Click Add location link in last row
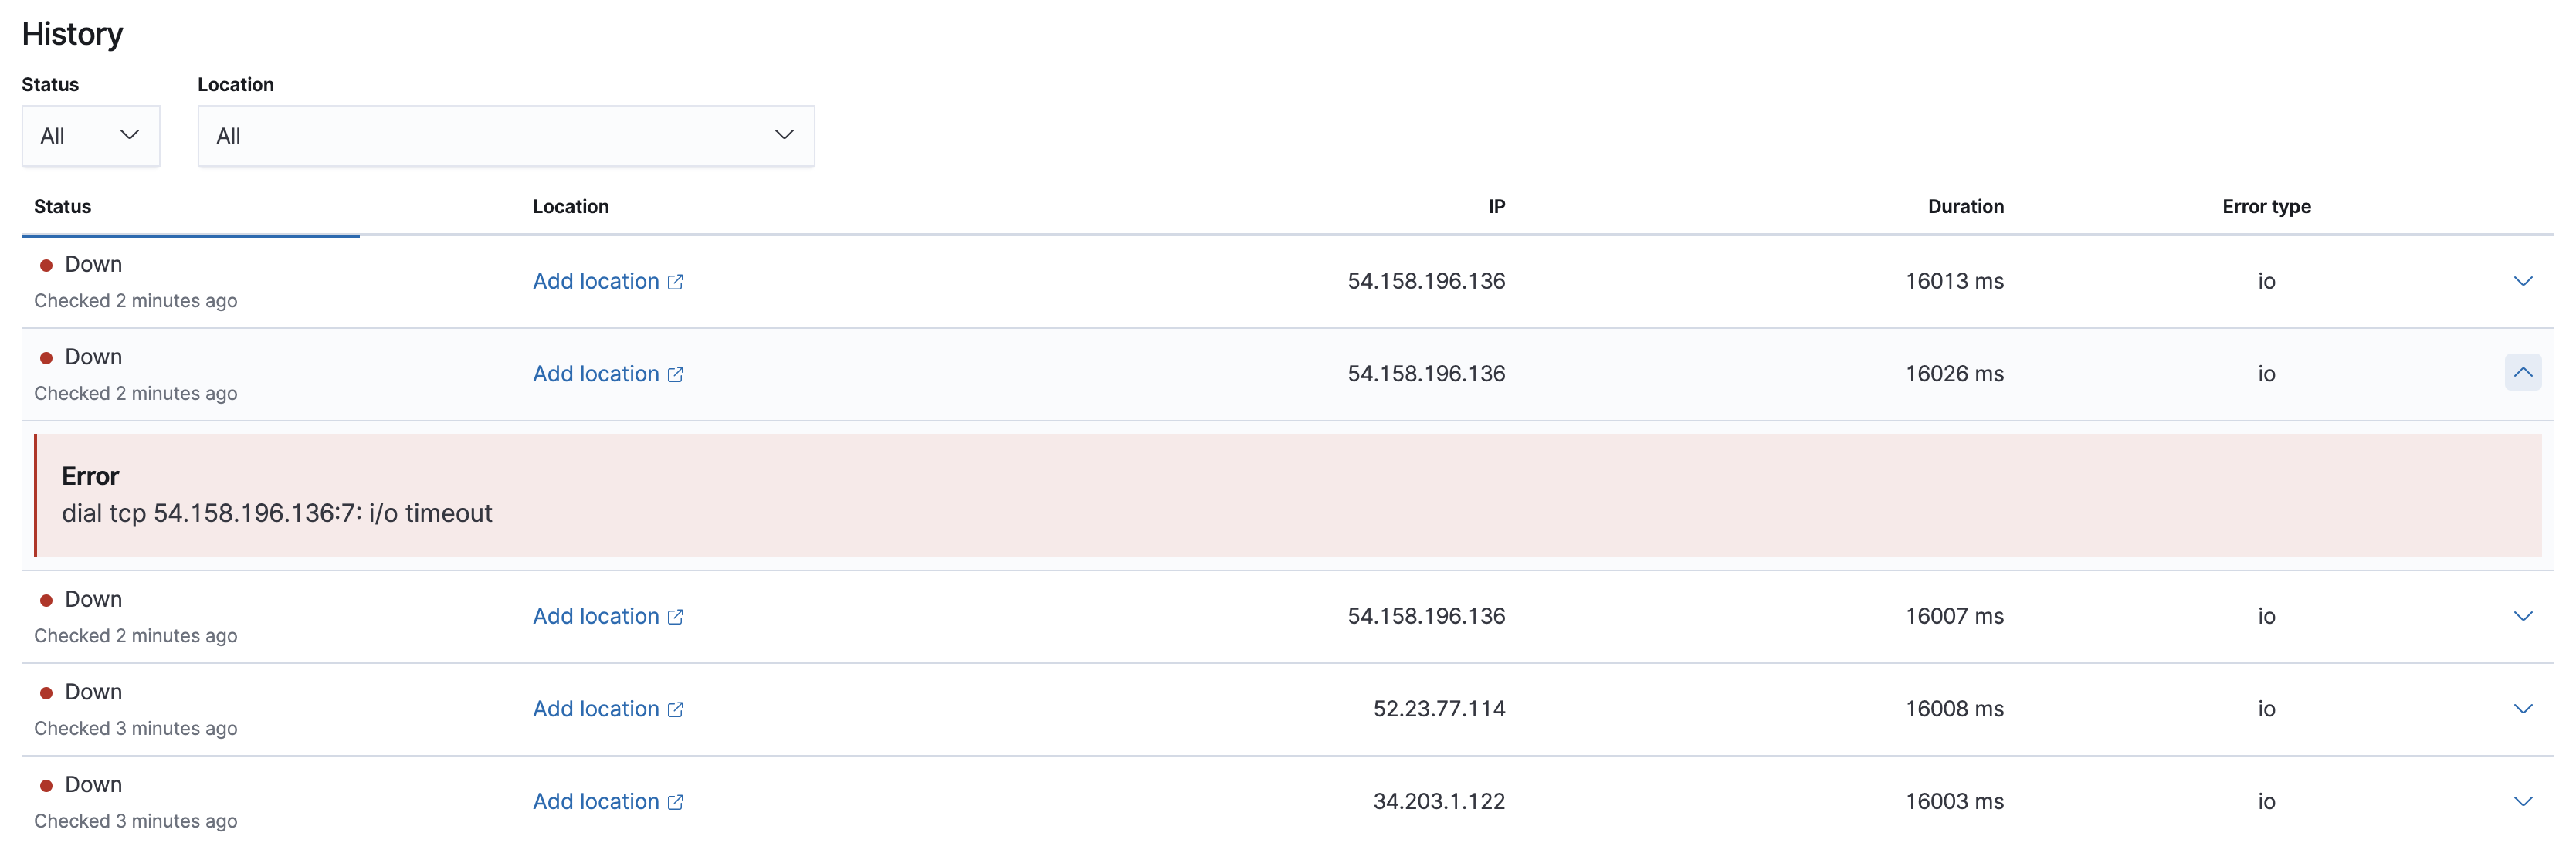Screen dimensions: 2576x843 595,801
